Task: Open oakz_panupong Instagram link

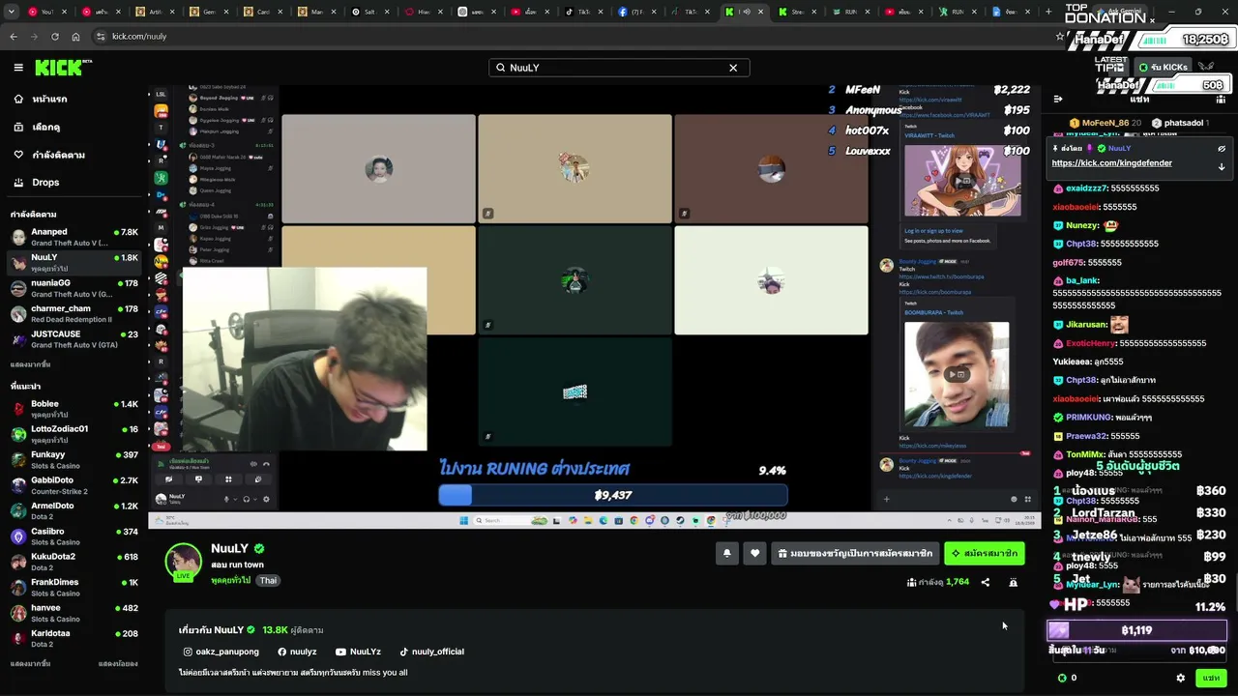Action: click(221, 652)
